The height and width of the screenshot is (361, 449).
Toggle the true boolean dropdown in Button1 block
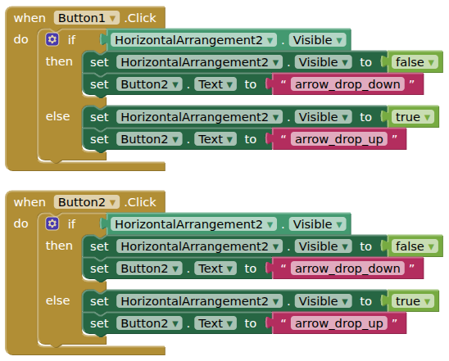point(413,117)
